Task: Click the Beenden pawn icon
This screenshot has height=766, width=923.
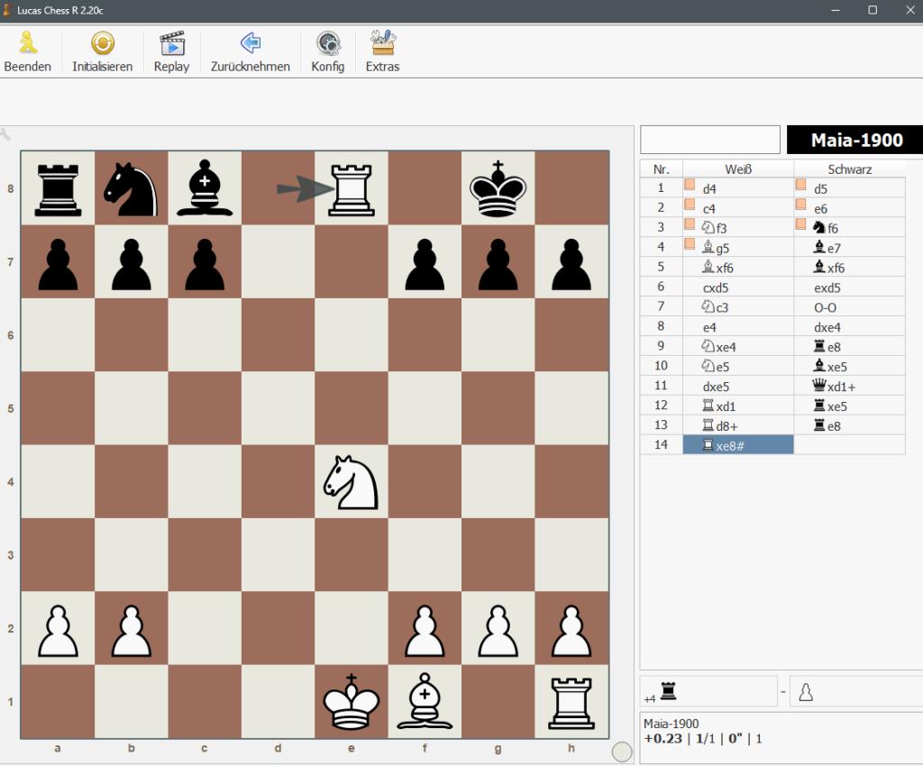Action: tap(27, 43)
